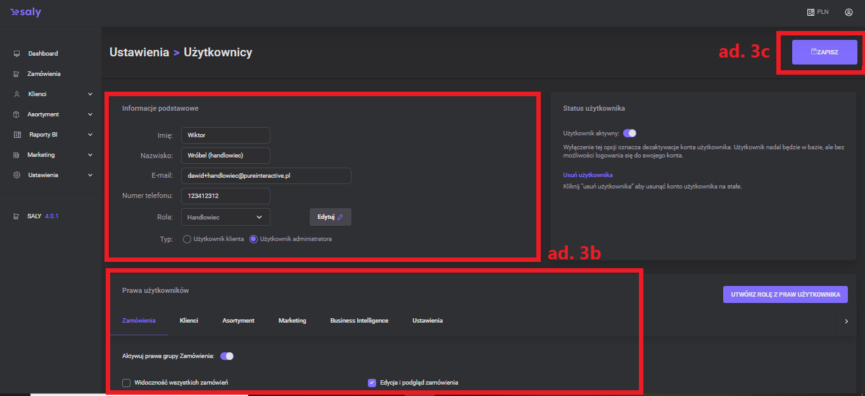This screenshot has width=865, height=396.
Task: Click the E-mail input field
Action: coord(265,176)
